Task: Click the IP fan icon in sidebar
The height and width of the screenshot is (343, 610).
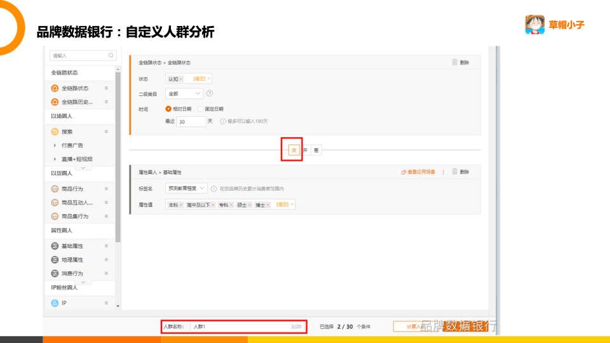Action: (x=55, y=303)
